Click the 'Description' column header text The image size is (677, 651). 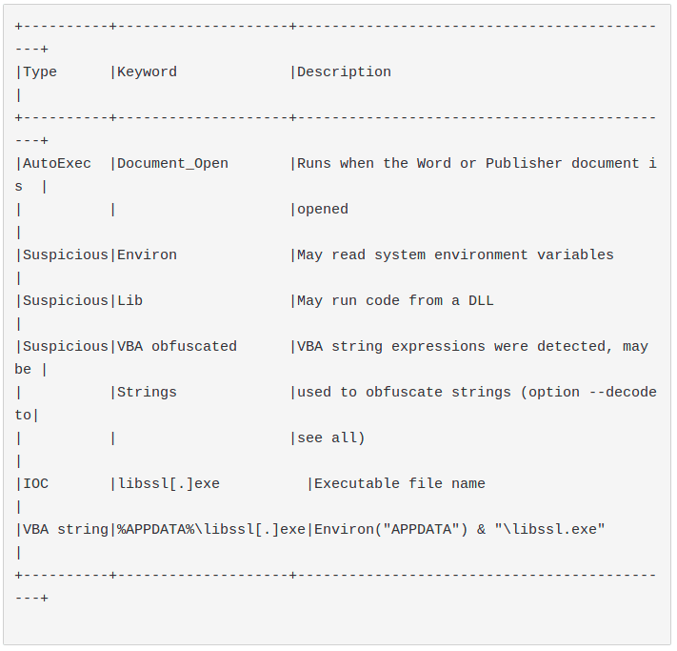tap(344, 72)
